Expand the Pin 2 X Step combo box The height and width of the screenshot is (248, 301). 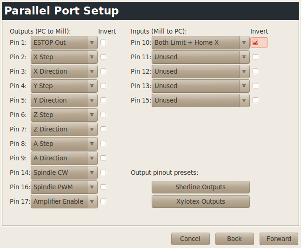tap(64, 57)
